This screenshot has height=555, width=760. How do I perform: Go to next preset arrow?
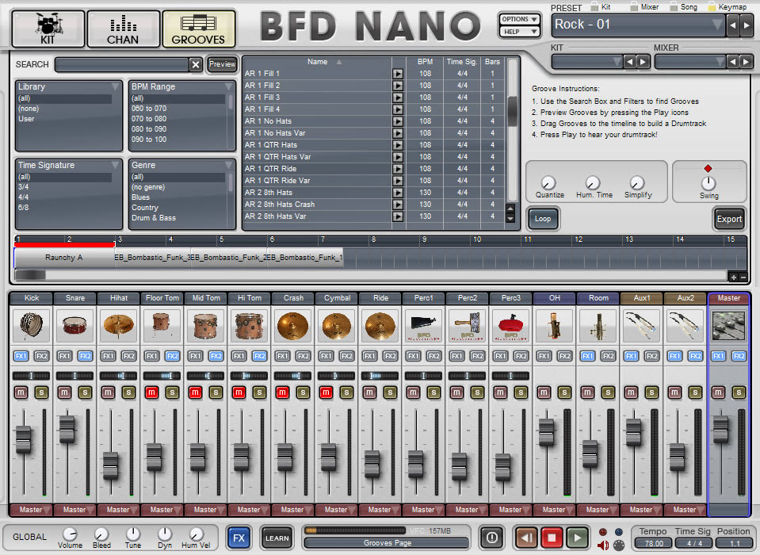tap(747, 25)
